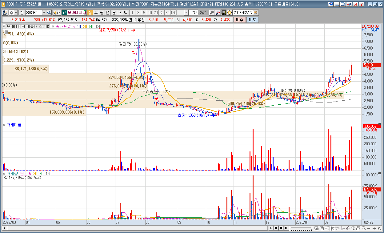Click the pin window icon in title bar
This screenshot has height=233, width=384.
(349, 4)
